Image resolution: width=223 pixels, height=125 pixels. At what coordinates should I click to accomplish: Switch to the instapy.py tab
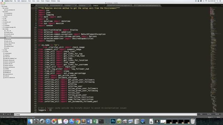click(99, 6)
